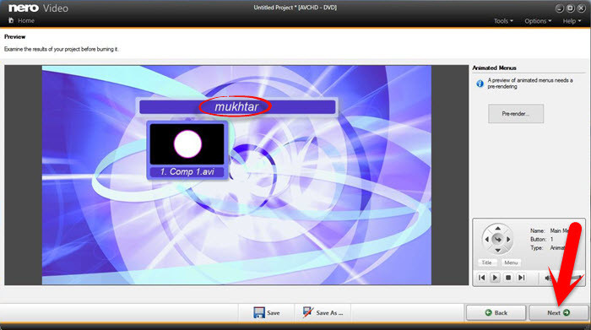
Task: Select the mukhtar menu title in the preview
Action: [236, 106]
